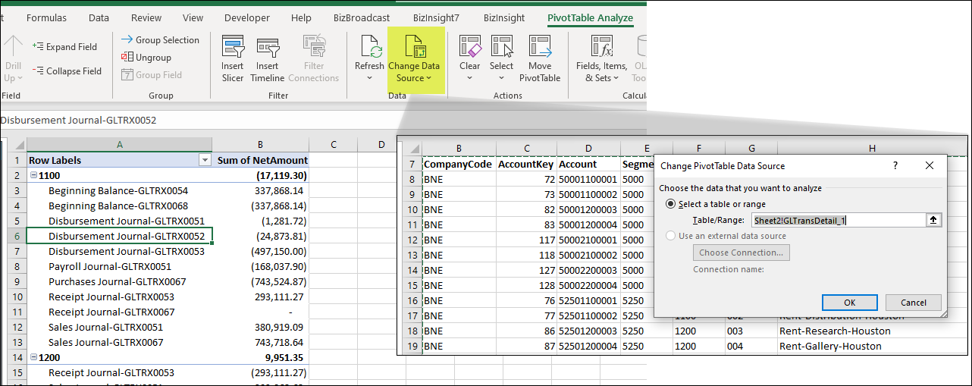Expand the Refresh dropdown arrow
Viewport: 972px width, 386px height.
(x=370, y=78)
